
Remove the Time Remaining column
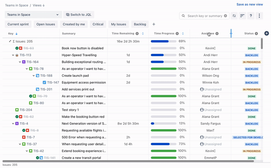[x=137, y=33]
